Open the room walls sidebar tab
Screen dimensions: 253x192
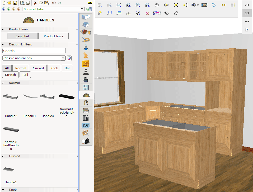pyautogui.click(x=86, y=17)
